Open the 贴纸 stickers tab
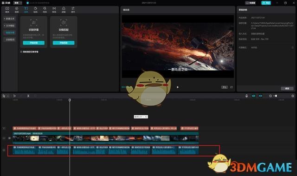 [x=35, y=10]
